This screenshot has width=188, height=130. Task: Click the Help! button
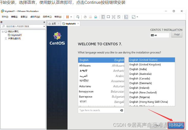(x=177, y=35)
